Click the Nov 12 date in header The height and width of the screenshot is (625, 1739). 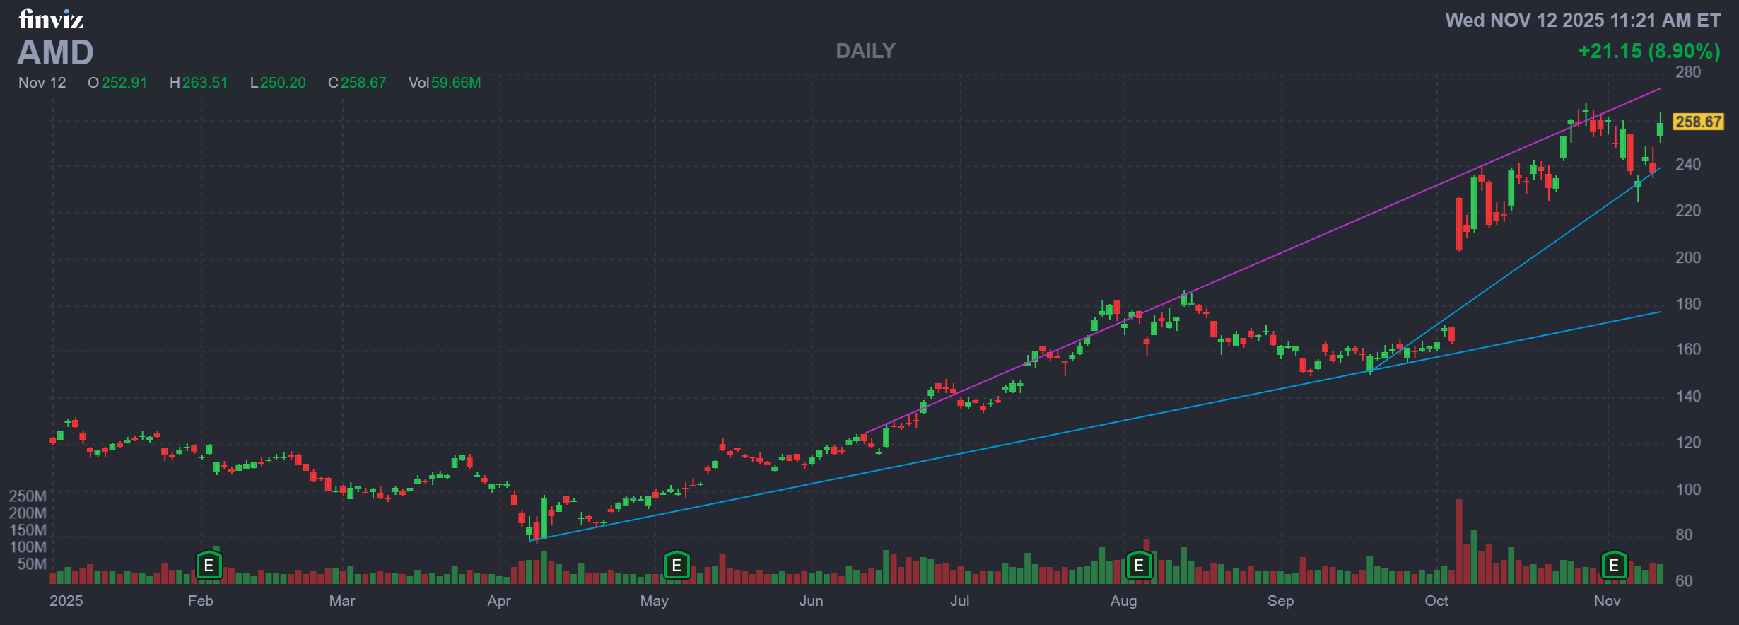pyautogui.click(x=42, y=83)
